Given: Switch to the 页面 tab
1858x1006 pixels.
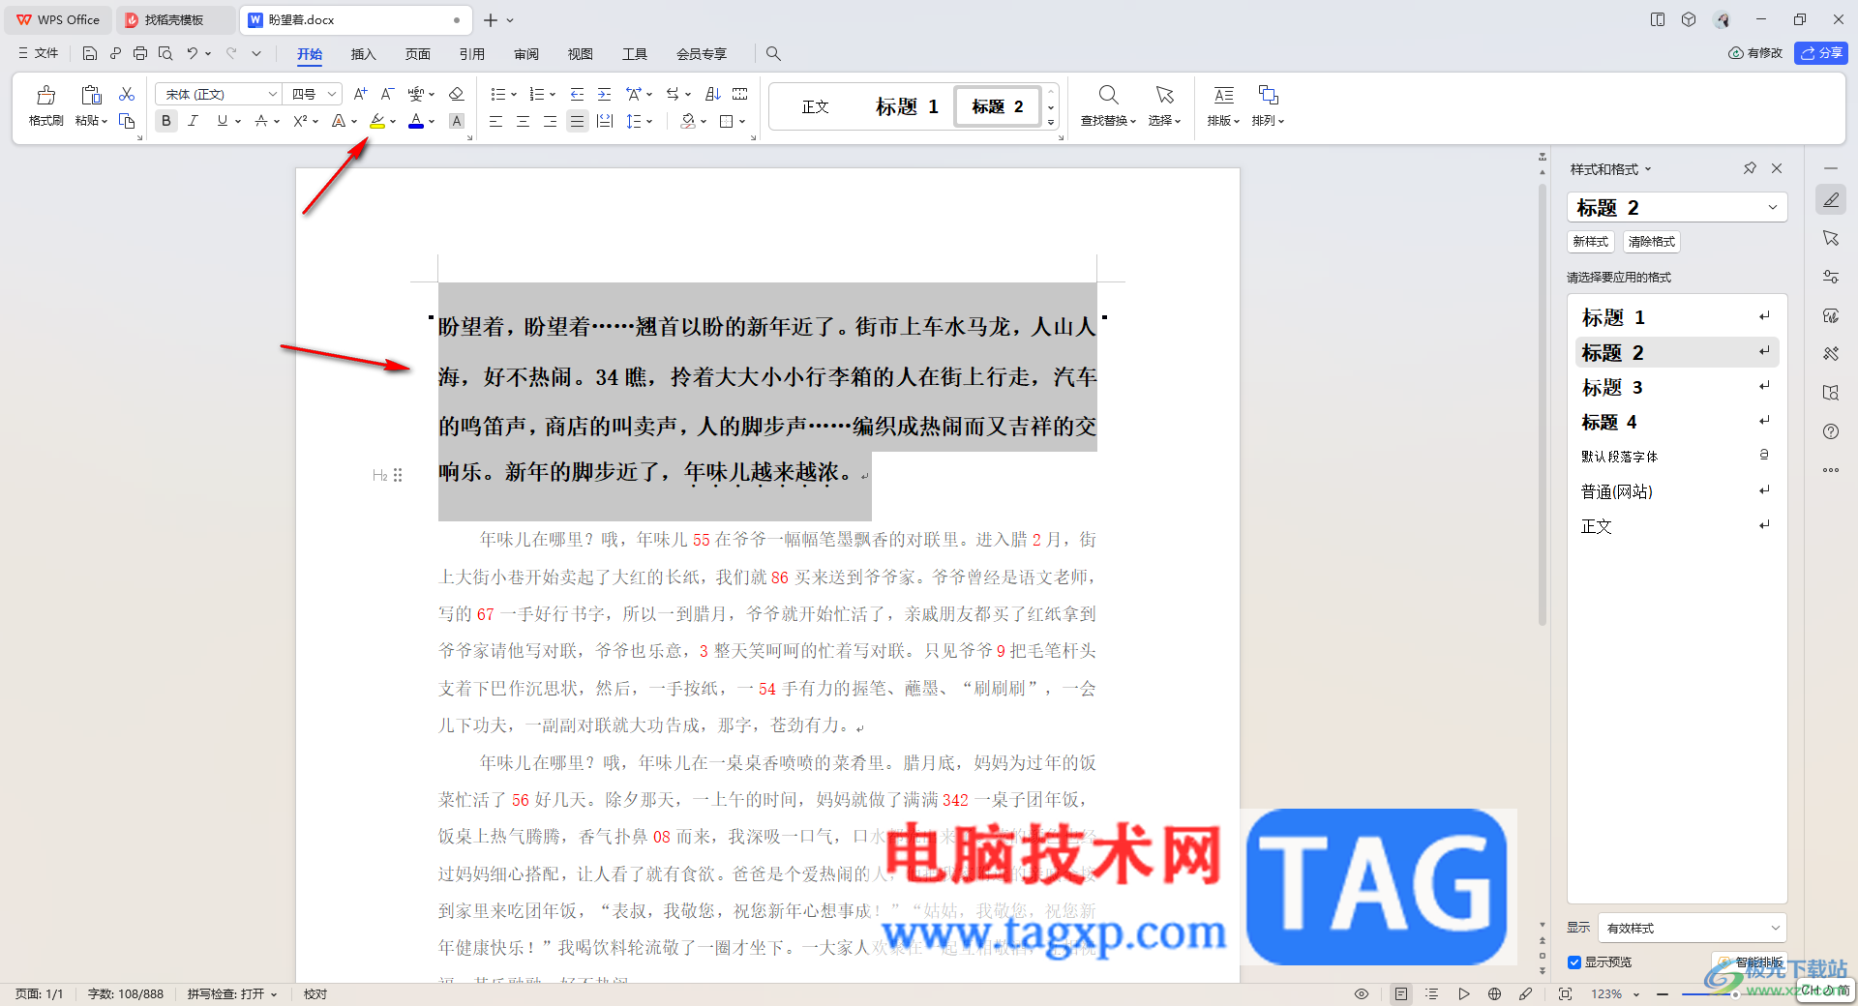Looking at the screenshot, I should 417,54.
